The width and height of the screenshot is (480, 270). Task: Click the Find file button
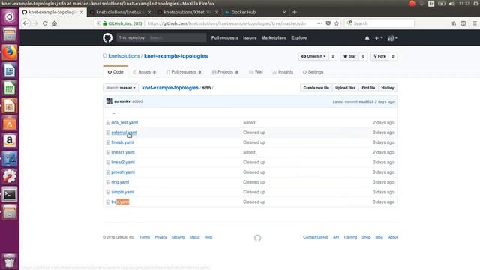coord(368,88)
